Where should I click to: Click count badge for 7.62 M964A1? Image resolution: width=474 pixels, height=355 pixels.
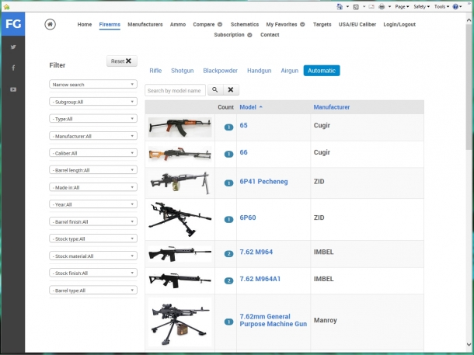point(228,281)
